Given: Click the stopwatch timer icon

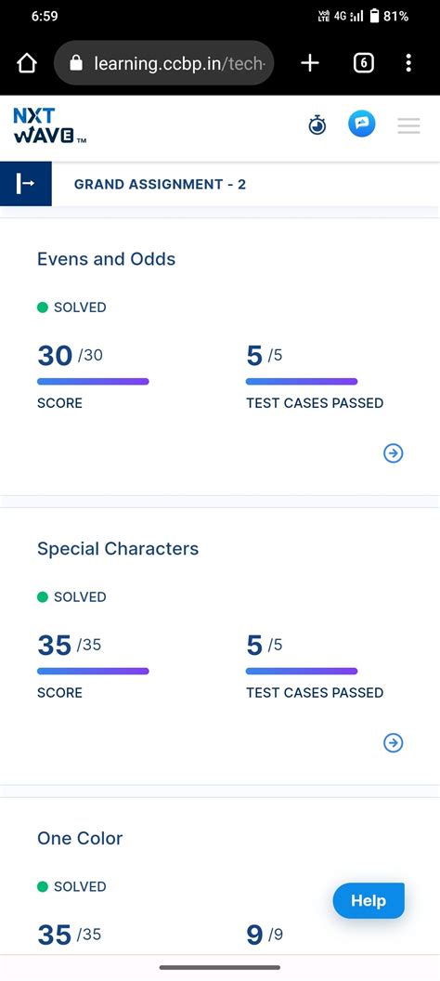Looking at the screenshot, I should pos(317,125).
